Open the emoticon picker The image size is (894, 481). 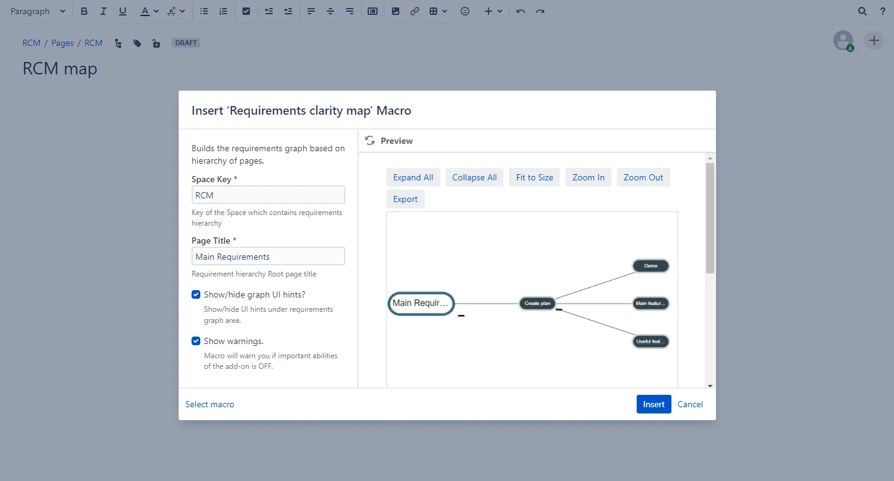pos(465,11)
